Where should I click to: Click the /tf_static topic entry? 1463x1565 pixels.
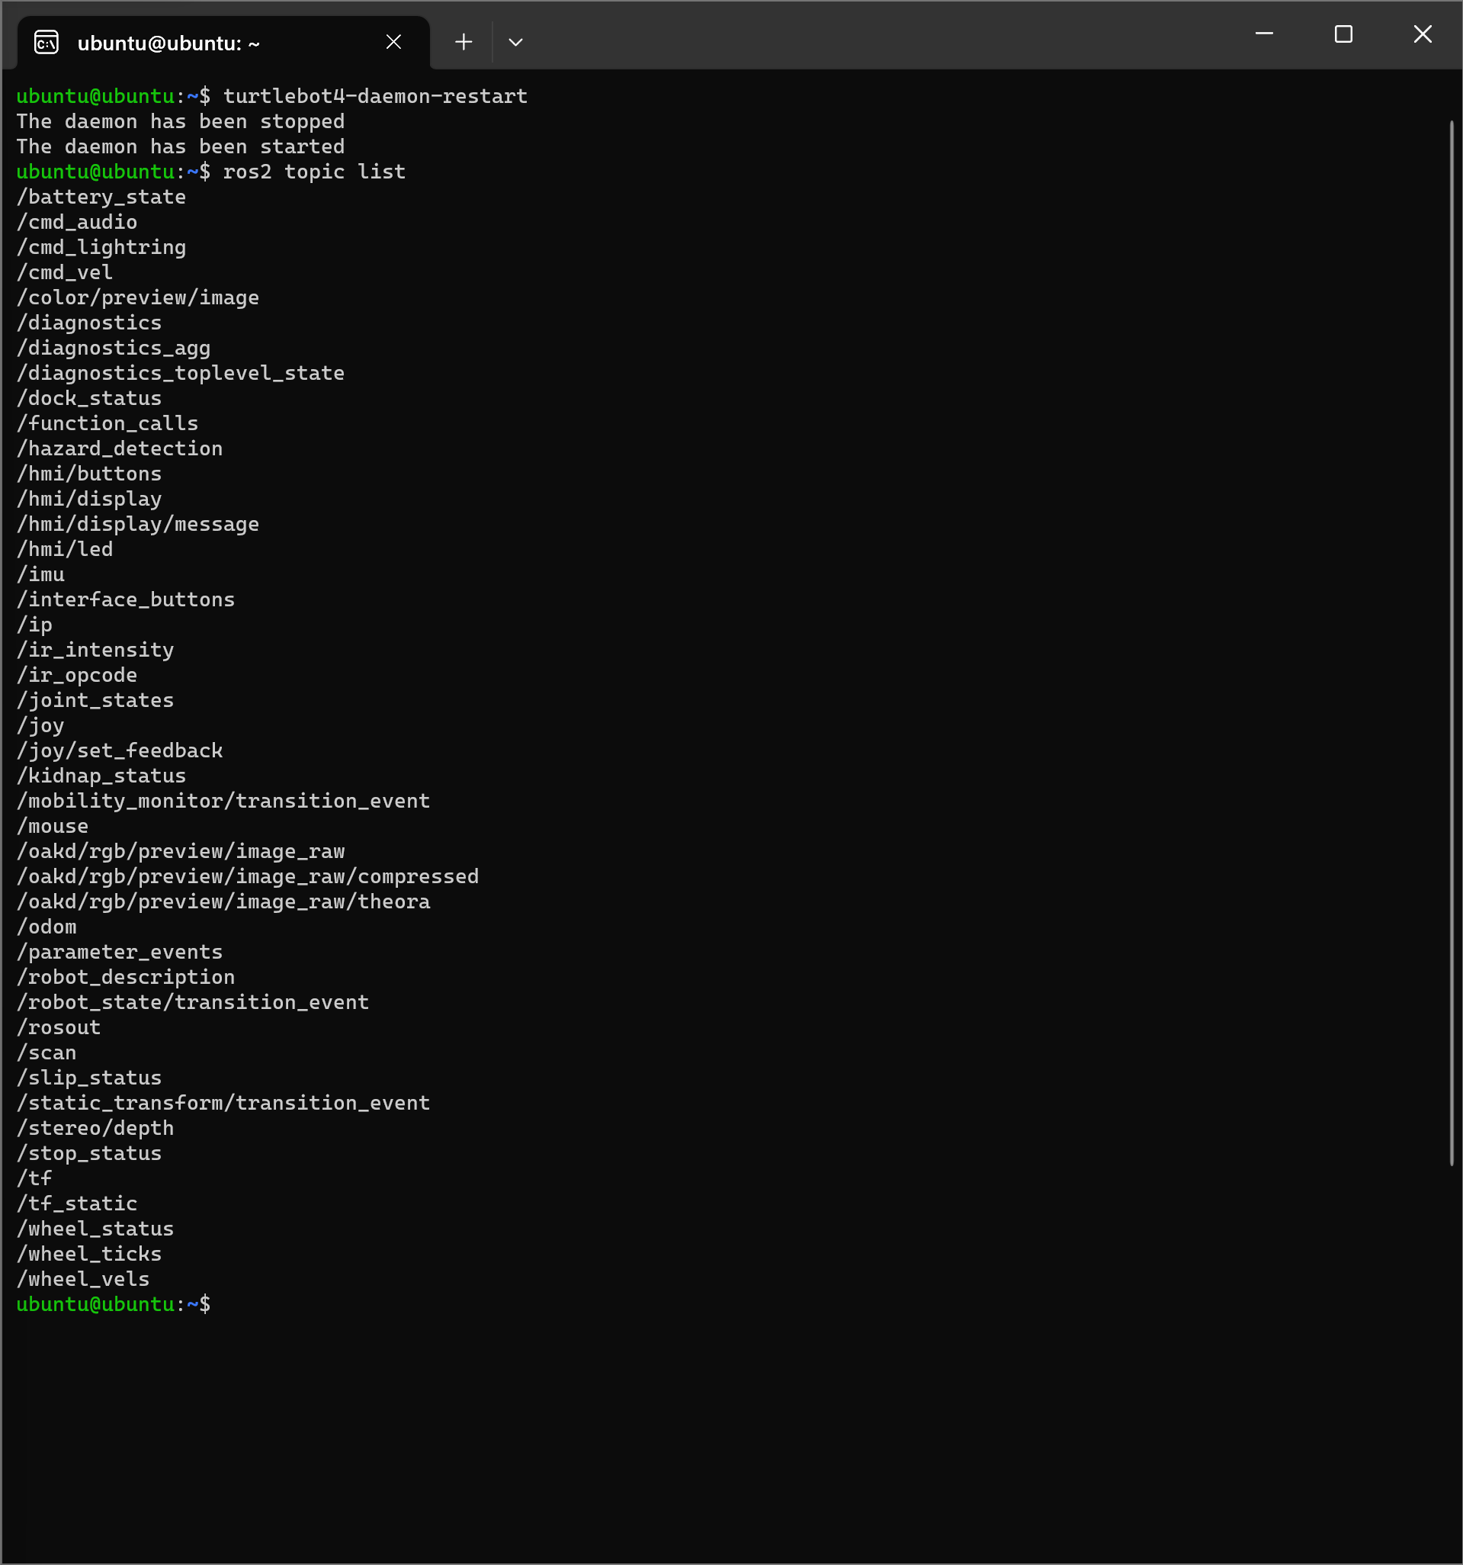point(75,1203)
